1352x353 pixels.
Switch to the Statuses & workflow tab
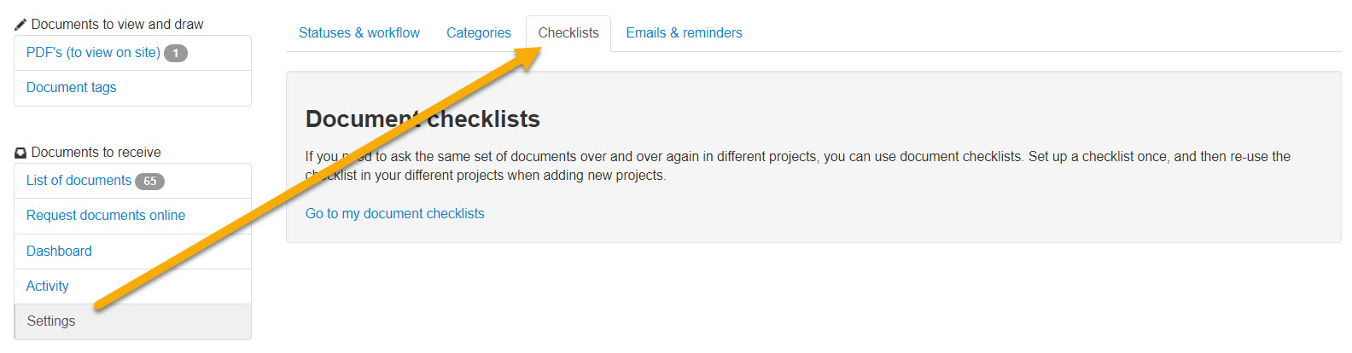pyautogui.click(x=359, y=33)
